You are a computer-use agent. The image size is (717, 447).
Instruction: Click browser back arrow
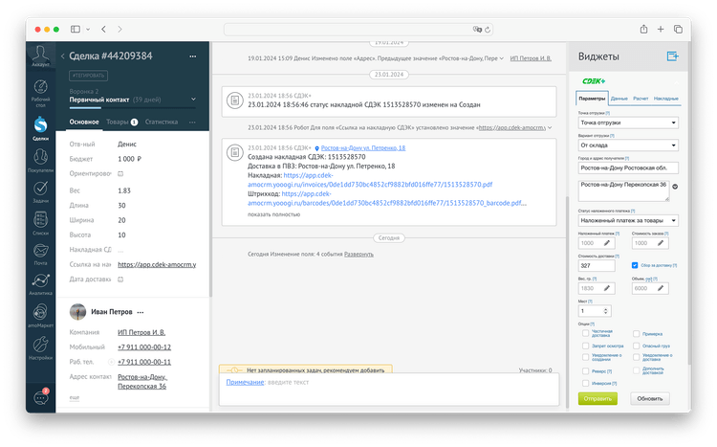(x=104, y=29)
